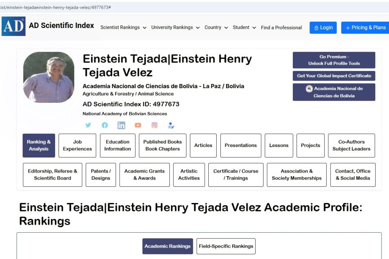Open the Facebook profile icon
Screen dimensions: 389x259
point(105,125)
